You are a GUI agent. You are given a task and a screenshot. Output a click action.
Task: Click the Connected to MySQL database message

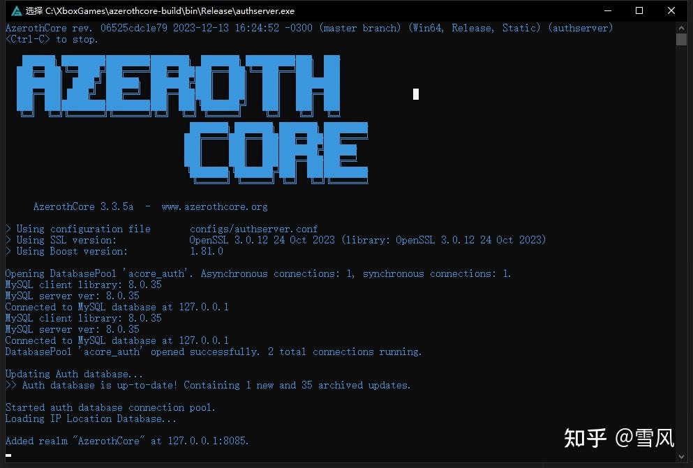[x=117, y=307]
